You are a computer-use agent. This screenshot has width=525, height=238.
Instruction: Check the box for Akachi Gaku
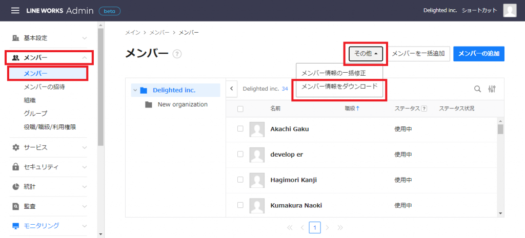point(240,129)
